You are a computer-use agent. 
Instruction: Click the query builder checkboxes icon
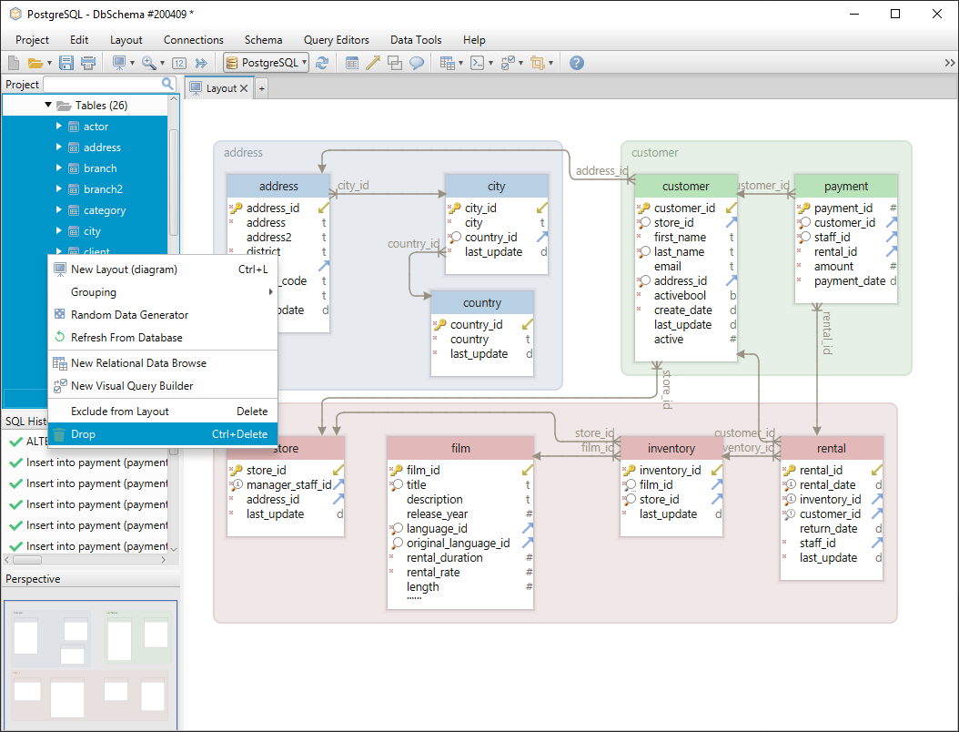pyautogui.click(x=508, y=63)
